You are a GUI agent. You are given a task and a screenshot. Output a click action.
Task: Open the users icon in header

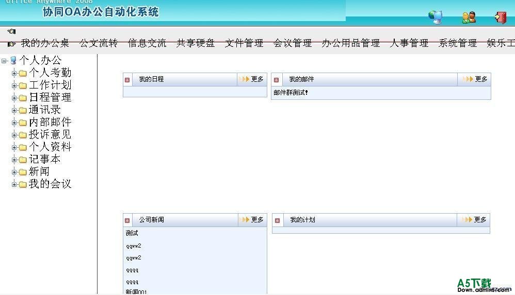click(x=469, y=18)
